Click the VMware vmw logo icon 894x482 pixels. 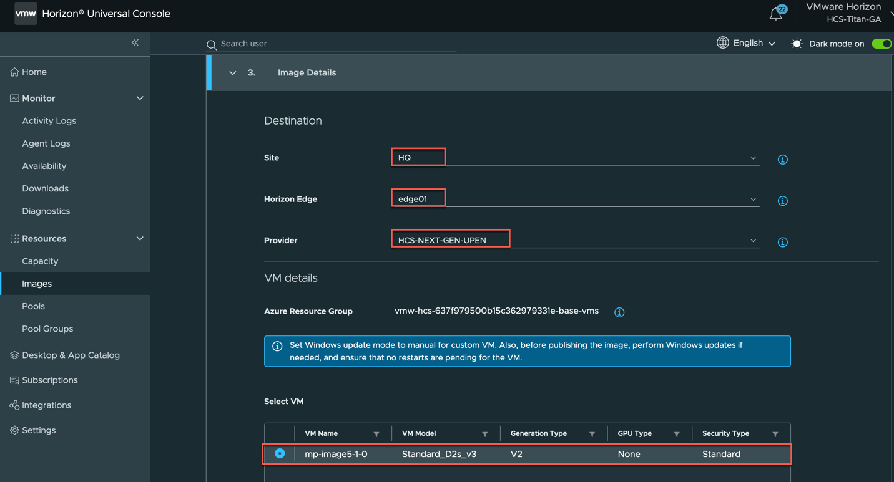point(26,13)
